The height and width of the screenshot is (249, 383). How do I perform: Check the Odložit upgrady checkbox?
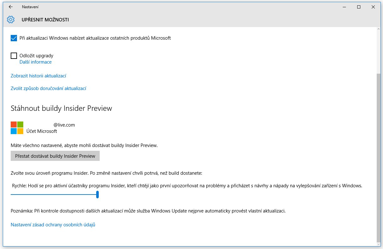tap(14, 56)
